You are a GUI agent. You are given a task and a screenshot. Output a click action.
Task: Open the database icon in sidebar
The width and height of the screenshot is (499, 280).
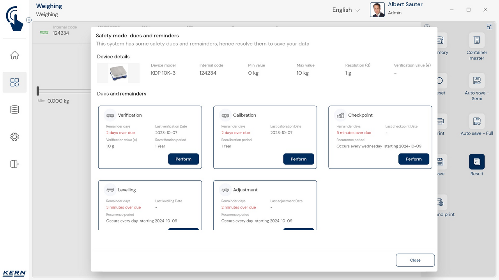click(14, 110)
